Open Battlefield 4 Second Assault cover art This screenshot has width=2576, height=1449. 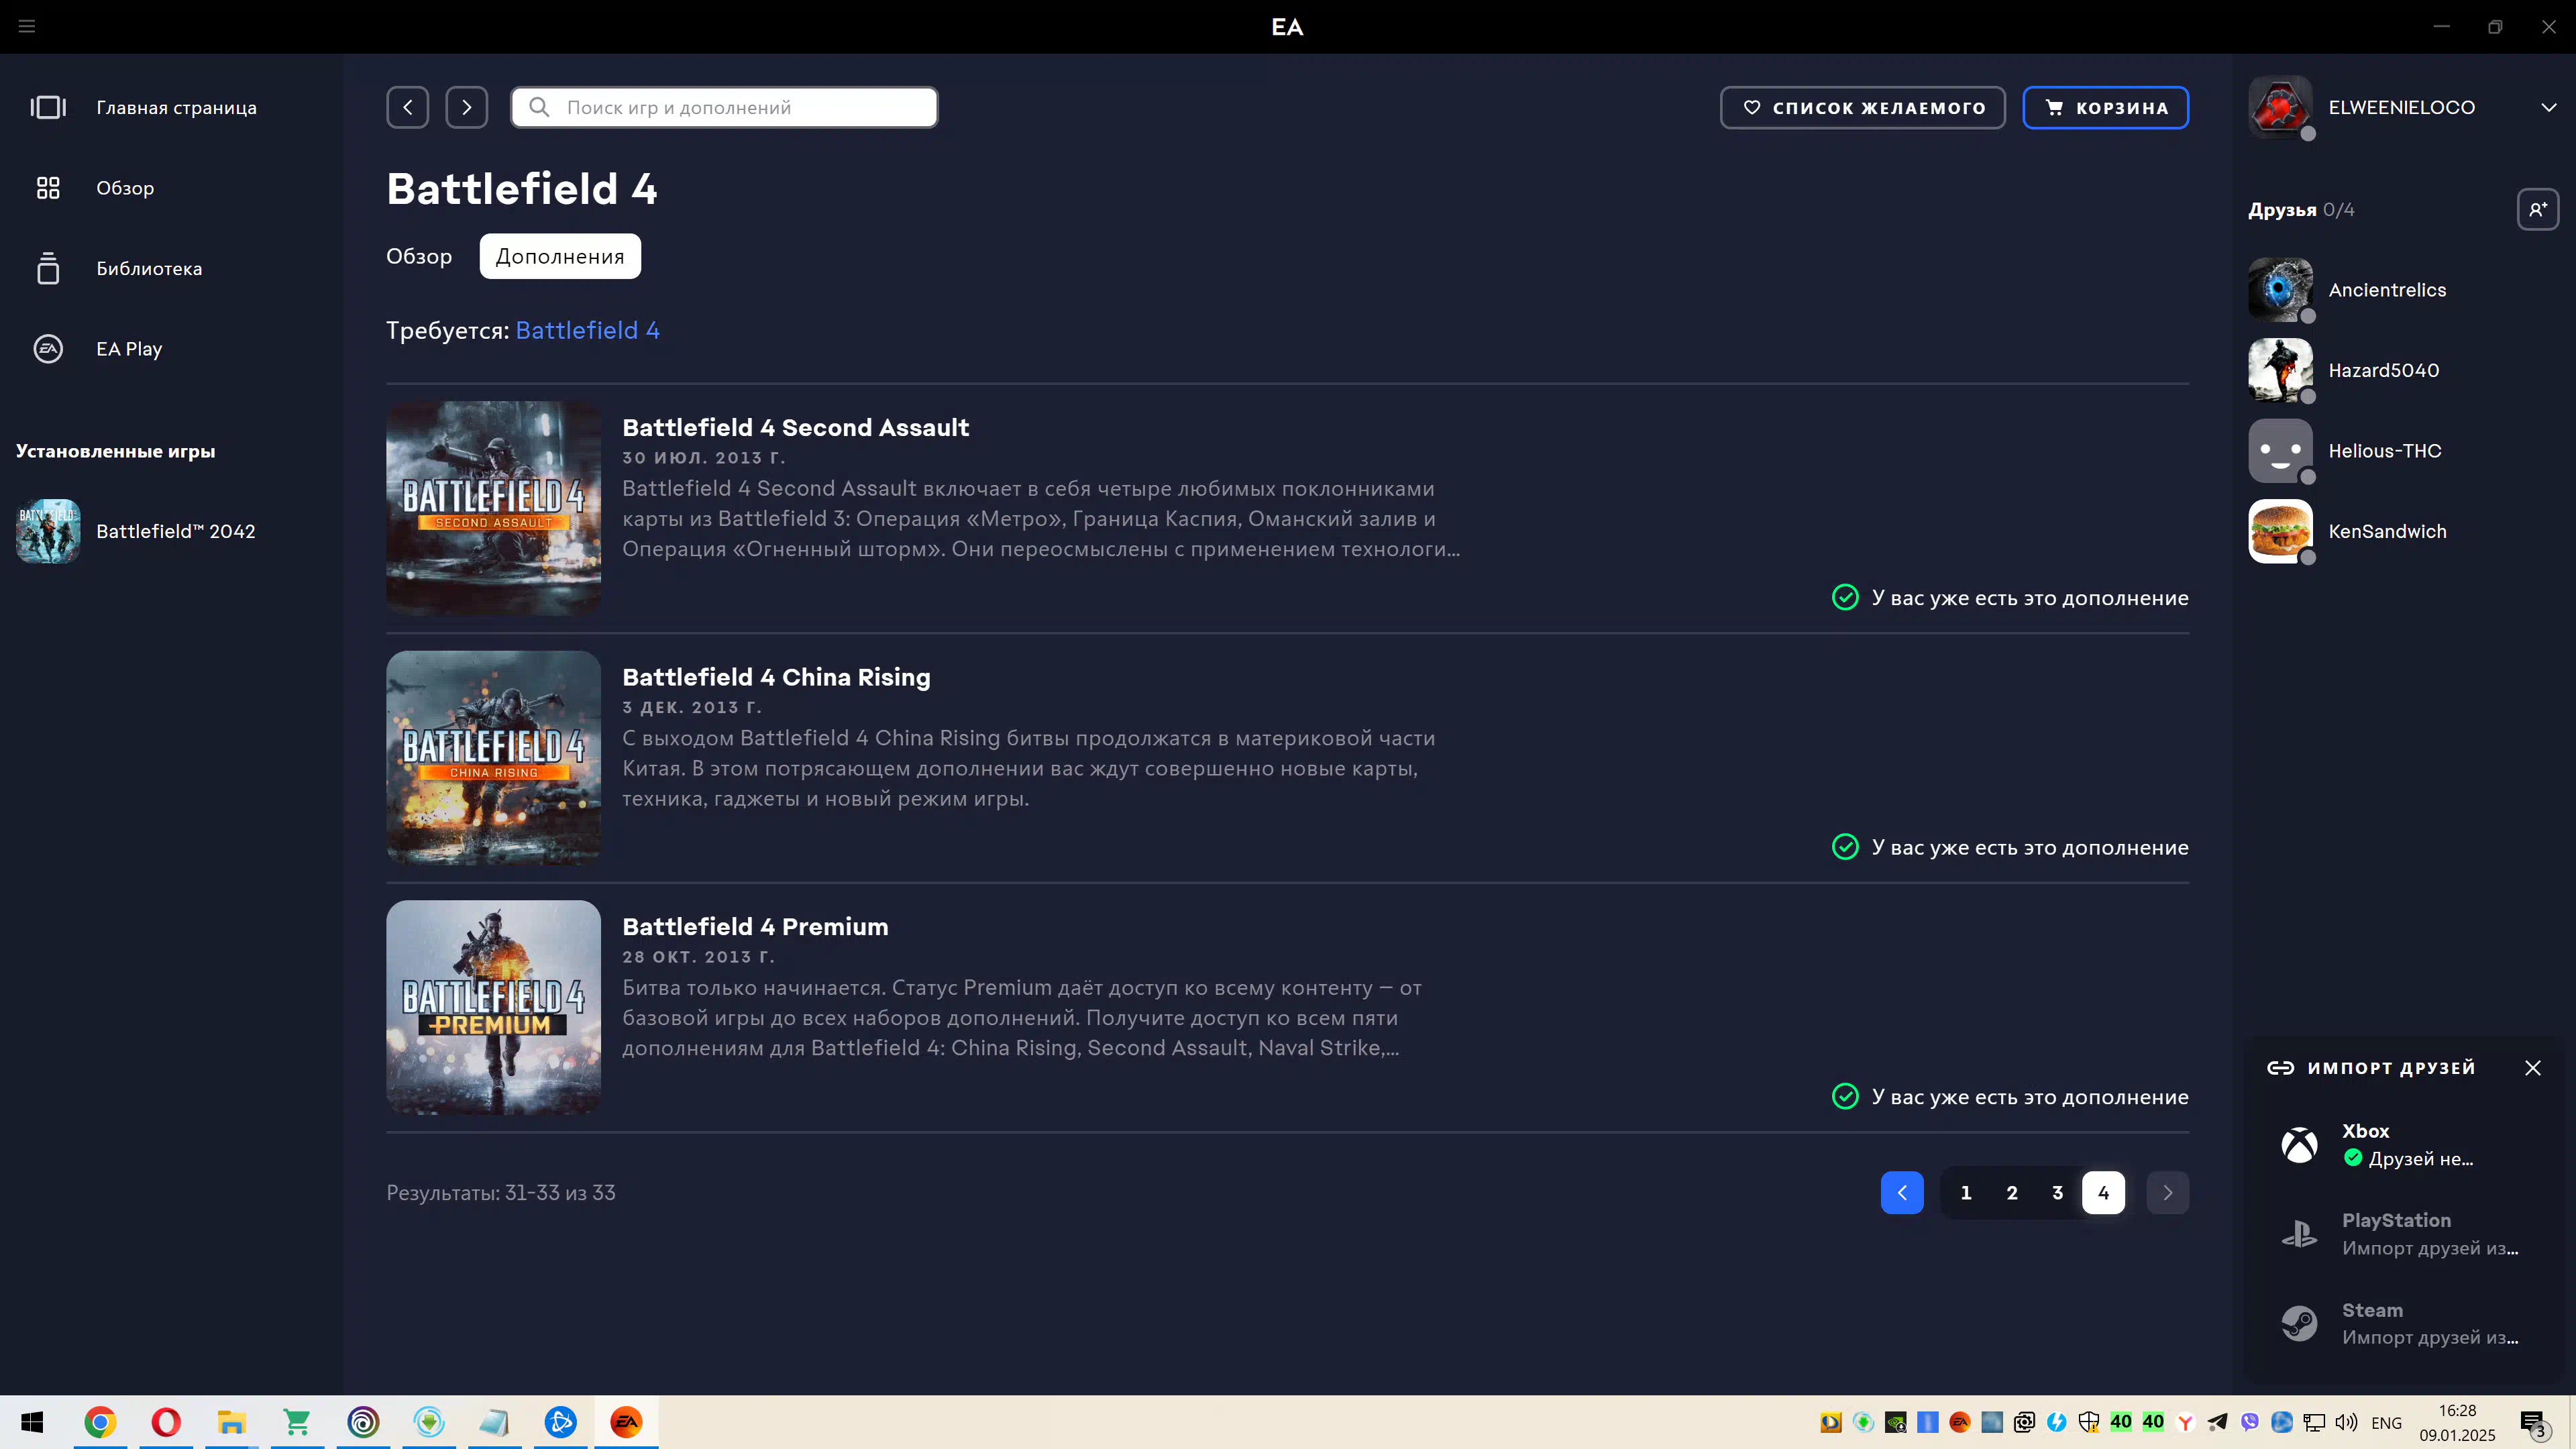pos(494,508)
